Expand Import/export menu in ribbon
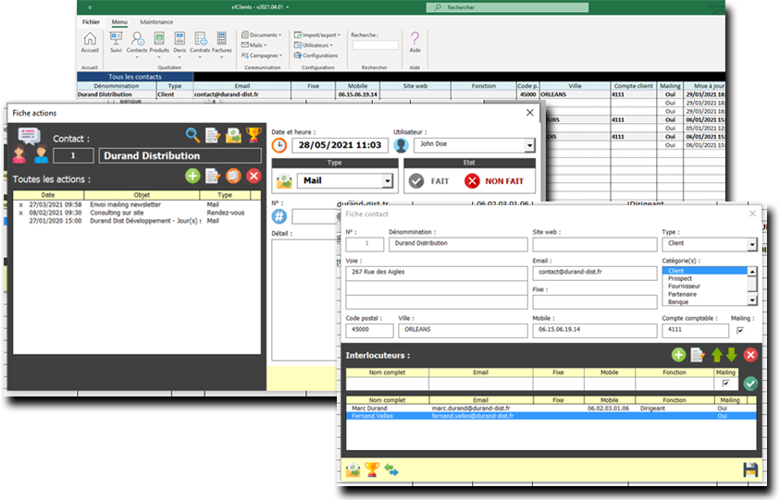The image size is (780, 500). coord(317,35)
